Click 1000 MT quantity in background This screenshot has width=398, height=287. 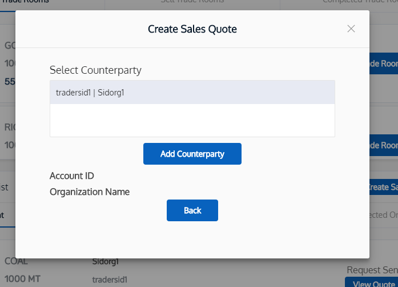(x=22, y=279)
